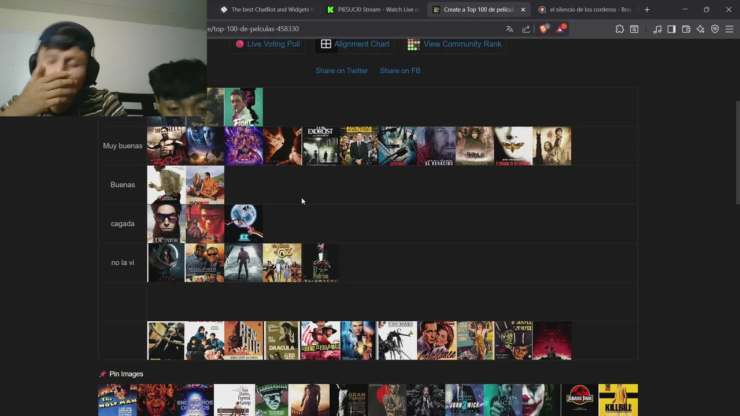Open Brave Rewards triangle icon
This screenshot has height=416, width=740.
click(560, 29)
